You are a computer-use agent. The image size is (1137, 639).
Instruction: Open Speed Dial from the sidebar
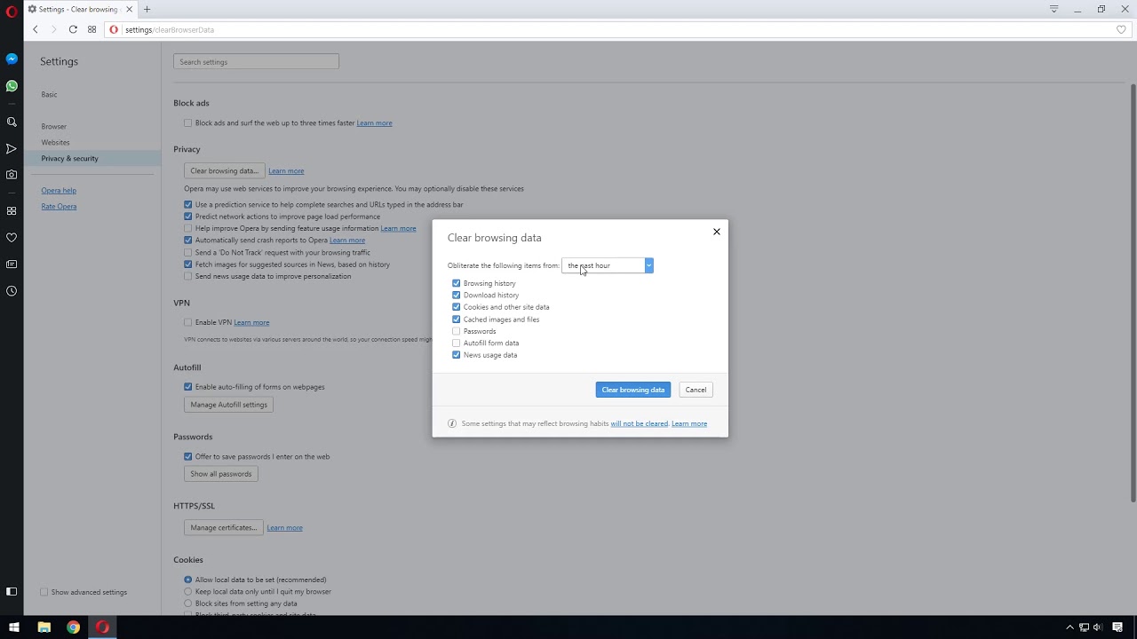[12, 211]
